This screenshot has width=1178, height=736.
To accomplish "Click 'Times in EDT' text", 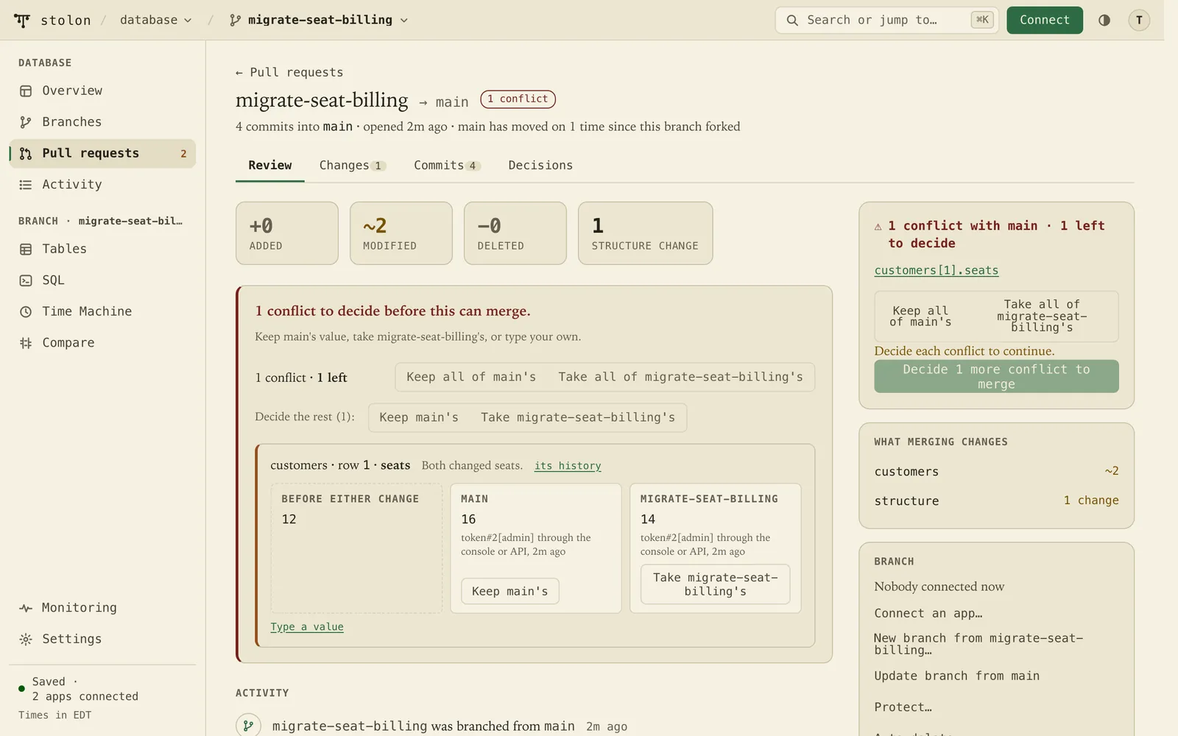I will point(55,715).
